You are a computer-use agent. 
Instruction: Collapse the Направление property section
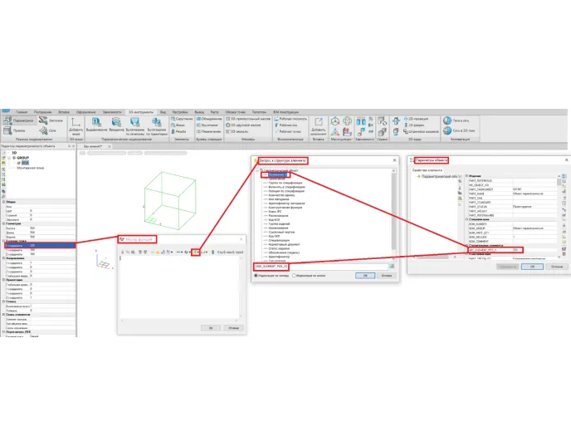3,258
